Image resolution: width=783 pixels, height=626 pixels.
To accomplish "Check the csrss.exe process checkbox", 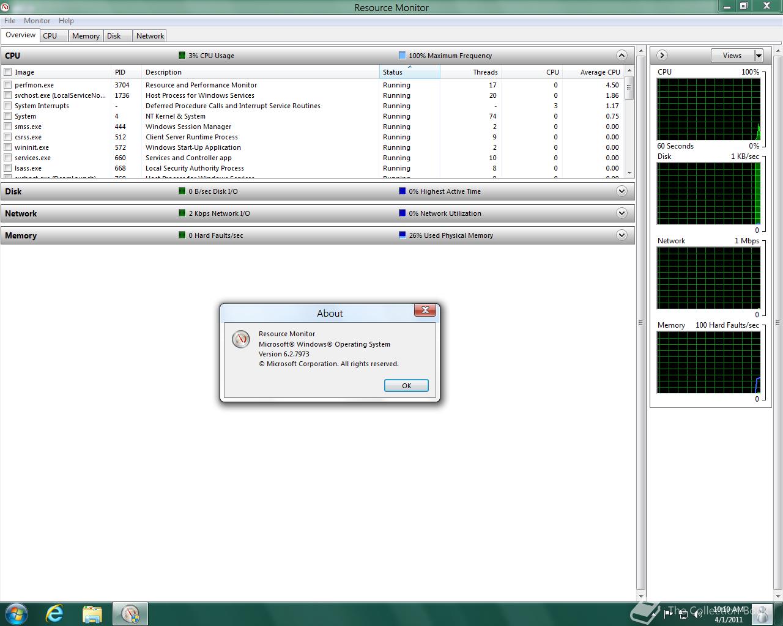I will (8, 137).
